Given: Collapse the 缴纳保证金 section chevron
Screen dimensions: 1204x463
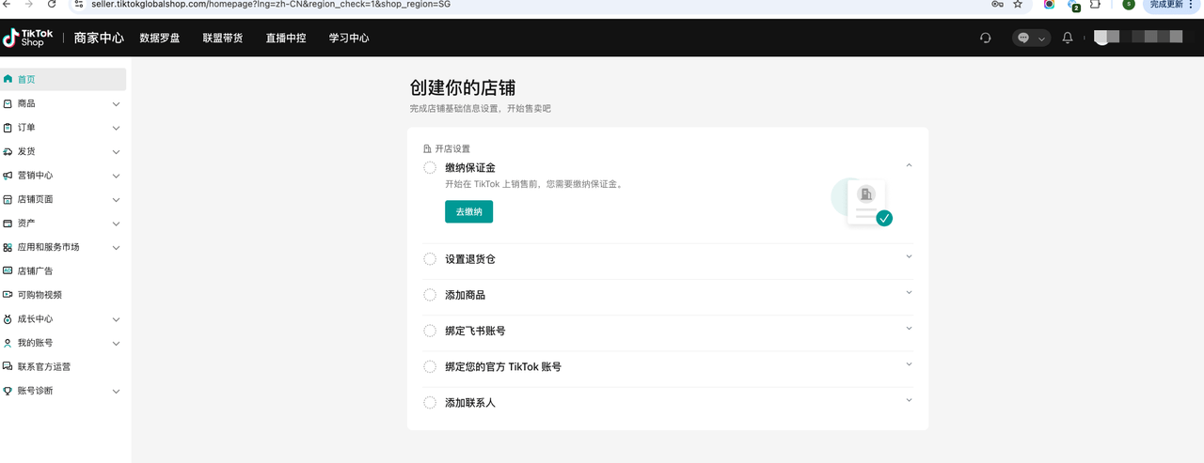Looking at the screenshot, I should [x=909, y=165].
